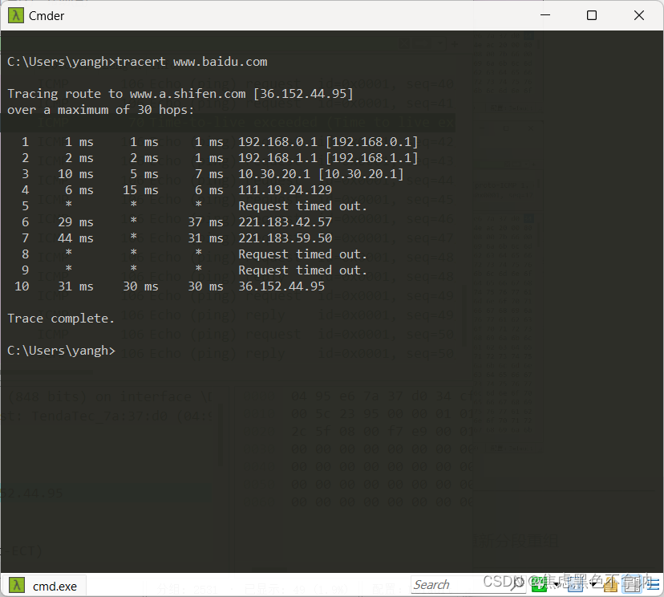
Task: Click the green lambda icon in the title bar
Action: pos(18,15)
